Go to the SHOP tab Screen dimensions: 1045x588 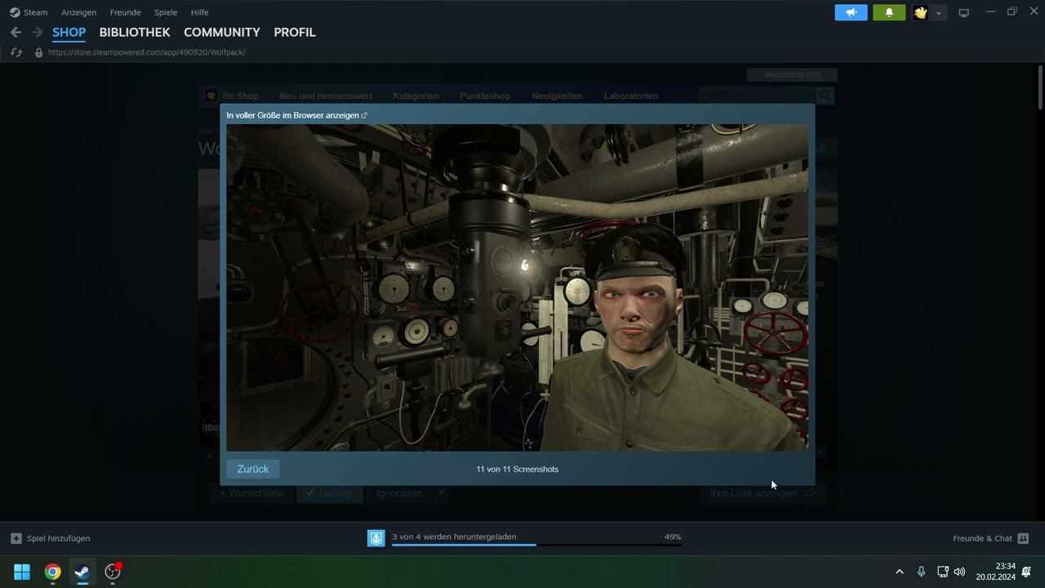click(69, 32)
